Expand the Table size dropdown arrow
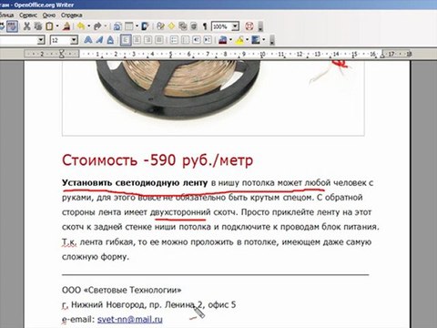This screenshot has width=437, height=328. coord(137,26)
